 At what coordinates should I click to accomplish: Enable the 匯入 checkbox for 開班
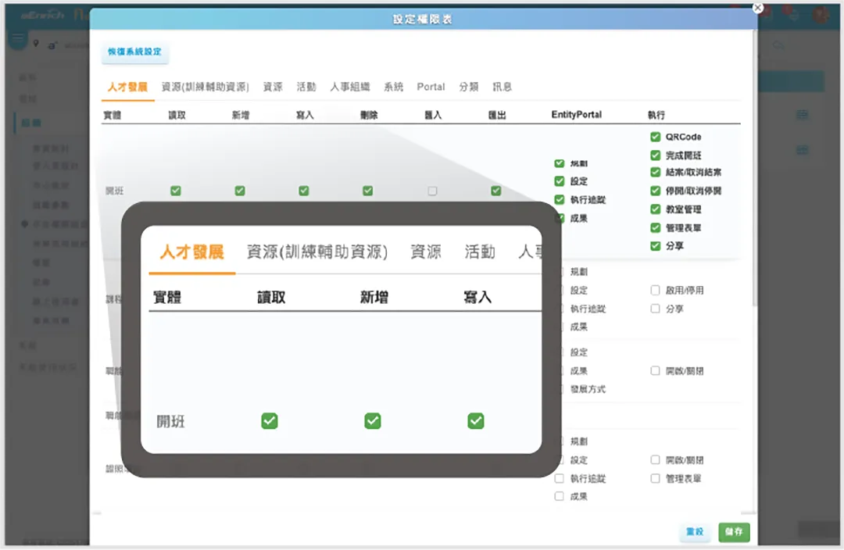pos(432,191)
